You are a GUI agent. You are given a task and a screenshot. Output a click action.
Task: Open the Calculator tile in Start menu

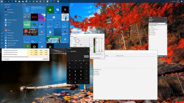point(50,32)
